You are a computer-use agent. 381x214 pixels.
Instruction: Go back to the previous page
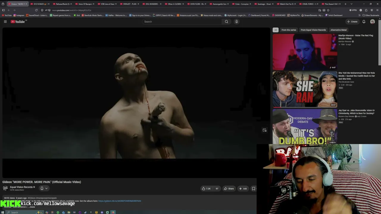tap(9, 10)
